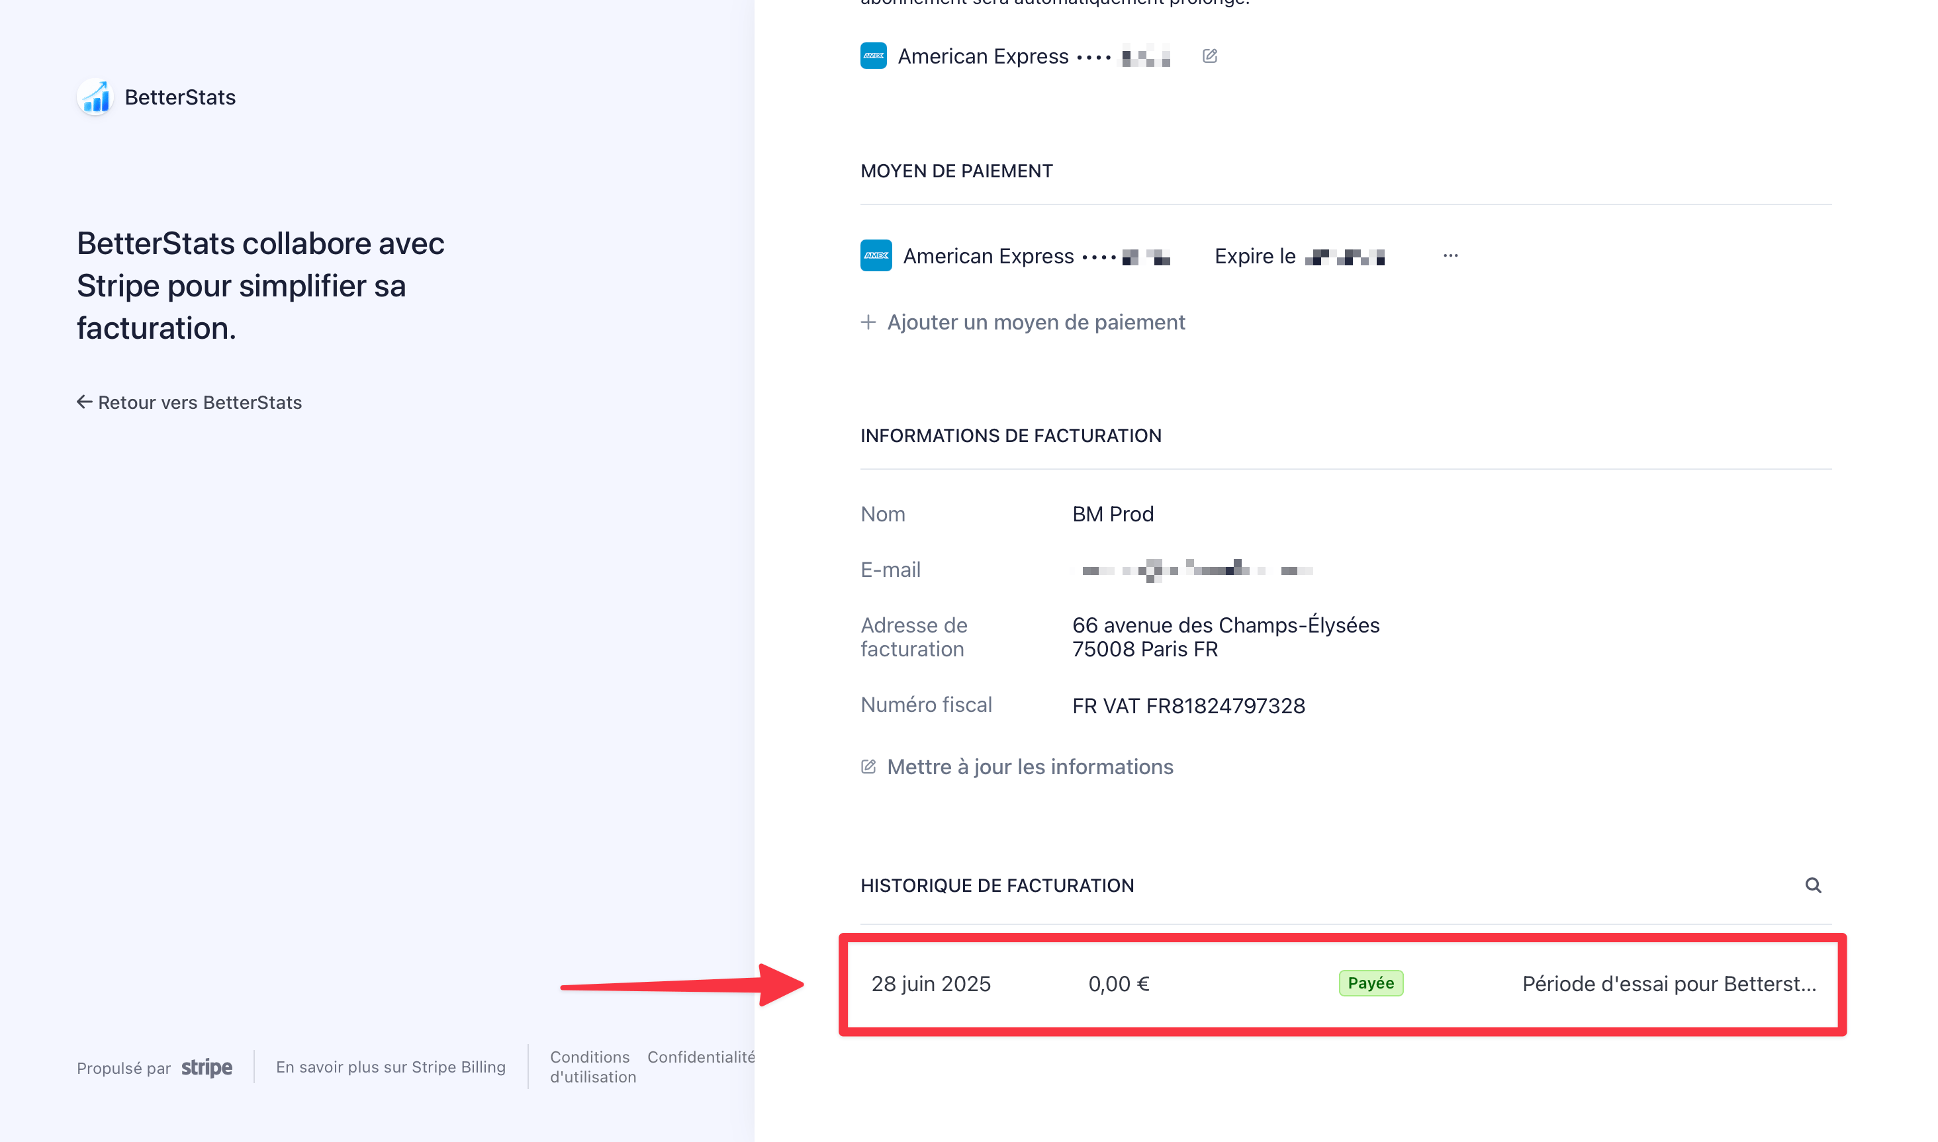Open the three-dot menu for American Express card
This screenshot has width=1938, height=1142.
[1450, 255]
